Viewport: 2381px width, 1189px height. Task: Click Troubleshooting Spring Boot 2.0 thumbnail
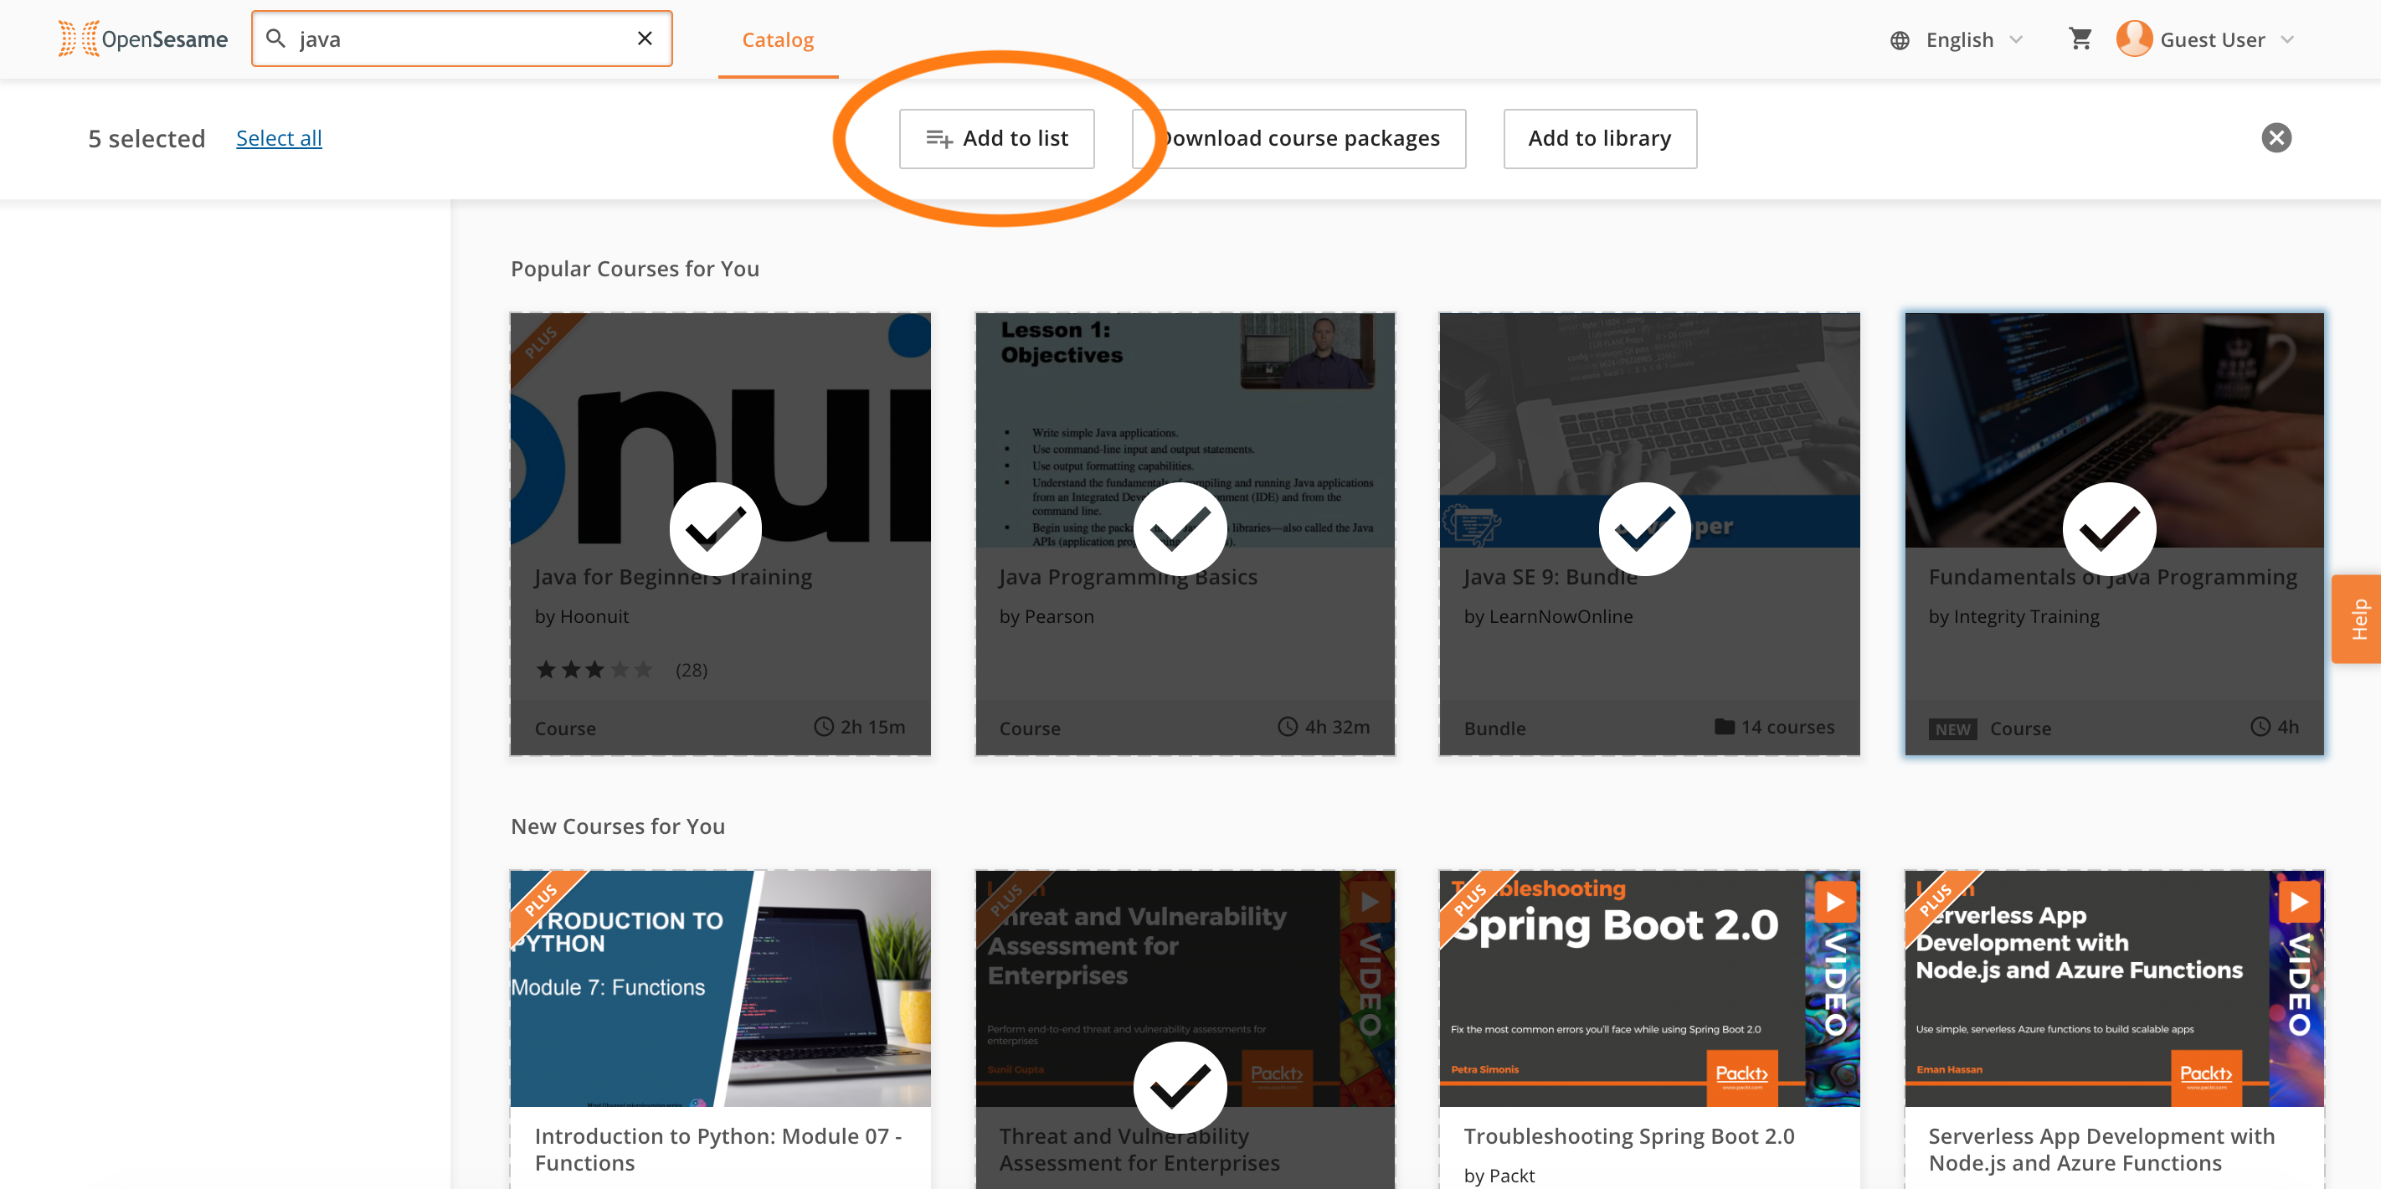1649,988
